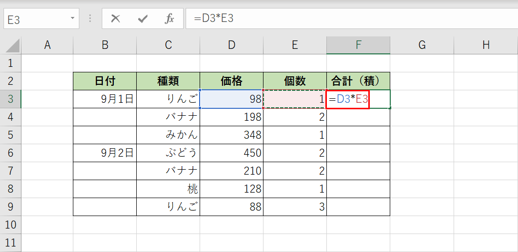Select column B header

click(105, 45)
